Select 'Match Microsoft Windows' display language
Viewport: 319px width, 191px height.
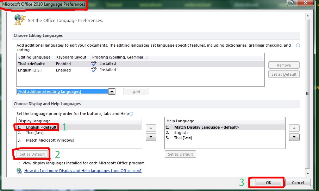coord(79,140)
